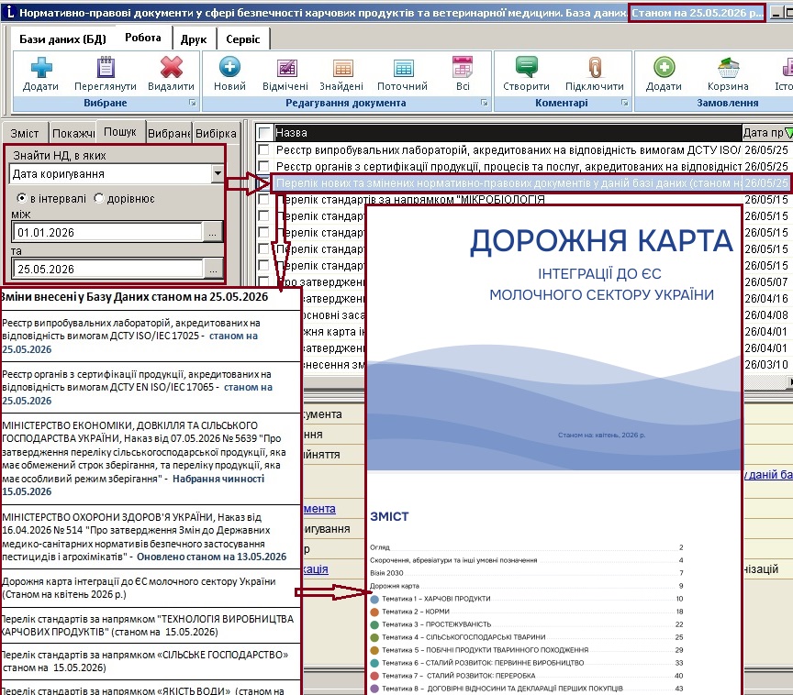Screen dimensions: 793x695
Task: Click Створити comment icon
Action: [527, 67]
